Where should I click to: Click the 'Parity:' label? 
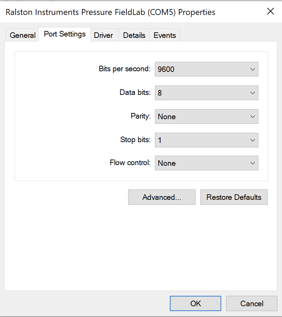(141, 116)
